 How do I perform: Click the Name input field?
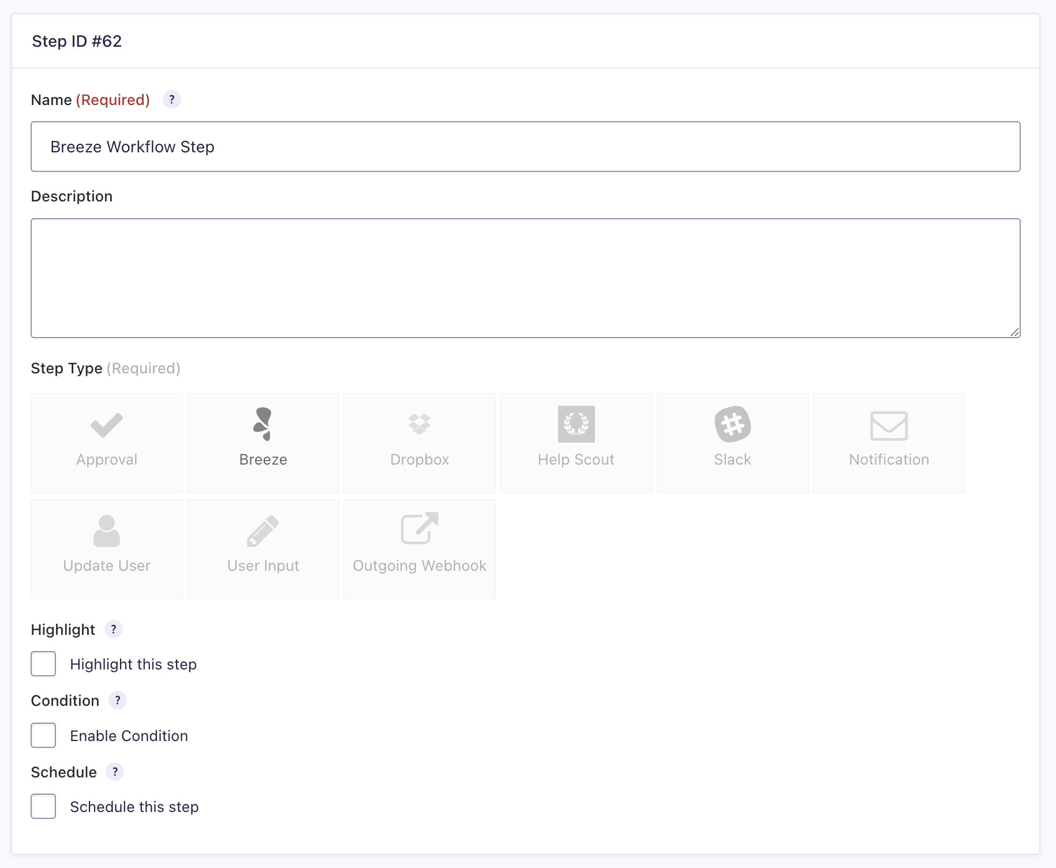pyautogui.click(x=525, y=147)
